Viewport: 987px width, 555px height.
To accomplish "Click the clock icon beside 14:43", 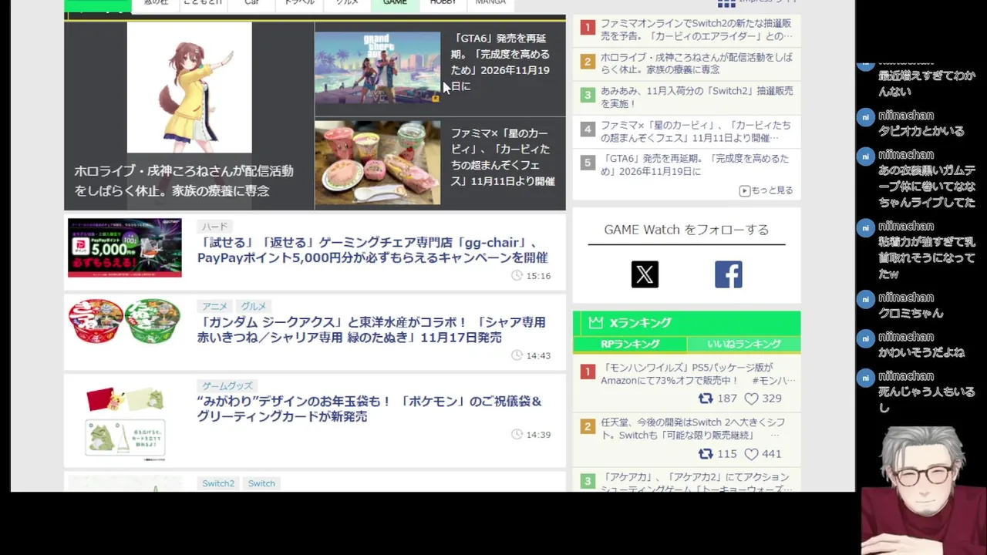I will tap(517, 355).
